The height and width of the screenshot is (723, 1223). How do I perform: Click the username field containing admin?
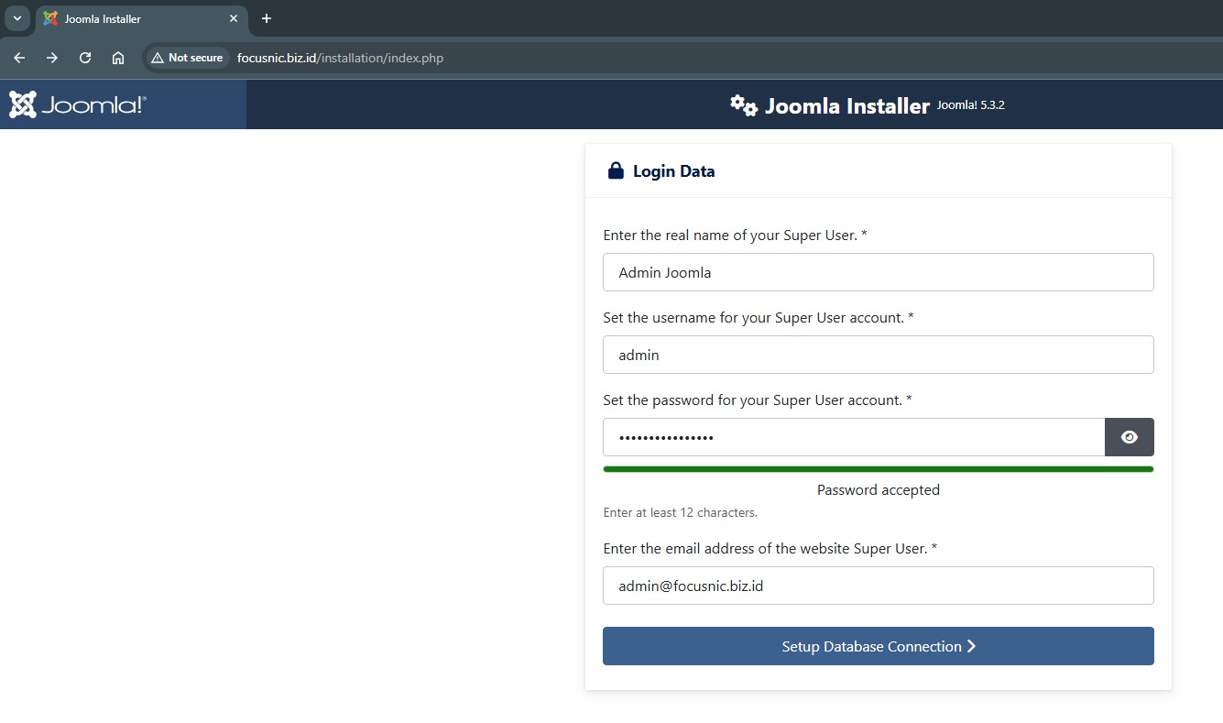pos(878,355)
